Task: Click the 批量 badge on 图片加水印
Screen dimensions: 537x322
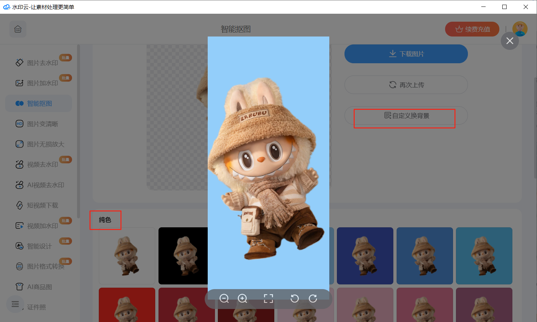Action: 65,78
